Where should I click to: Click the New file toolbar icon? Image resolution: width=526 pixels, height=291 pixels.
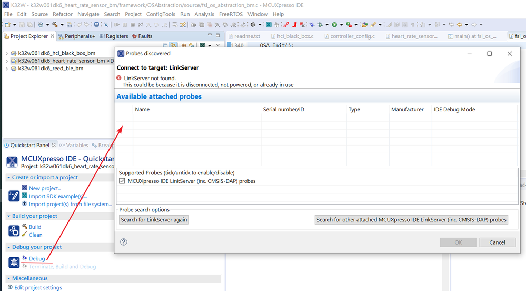[7, 25]
